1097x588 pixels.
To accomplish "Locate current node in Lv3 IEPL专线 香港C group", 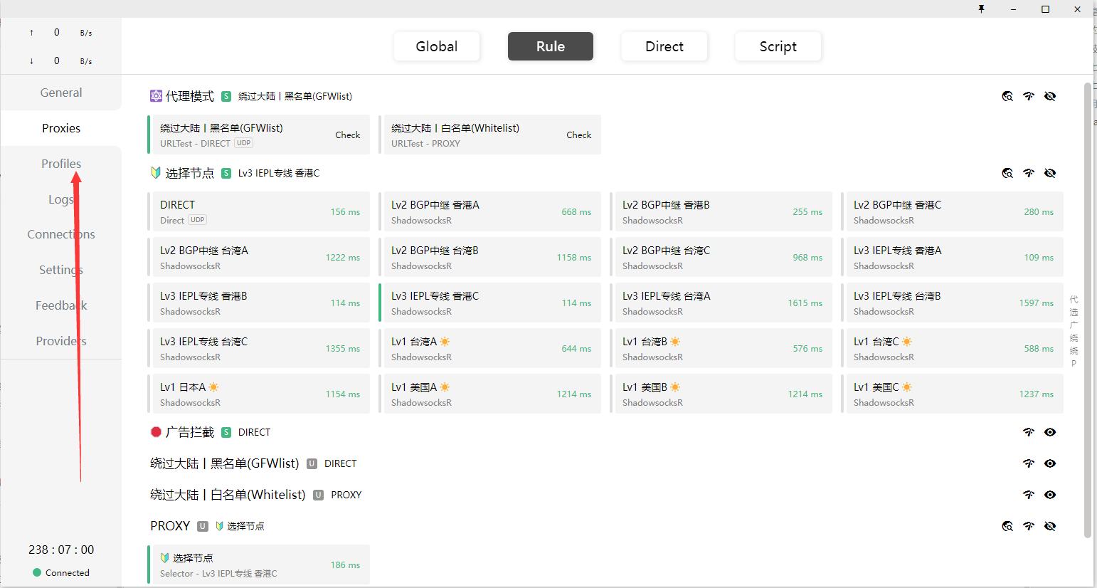I will tap(1007, 173).
